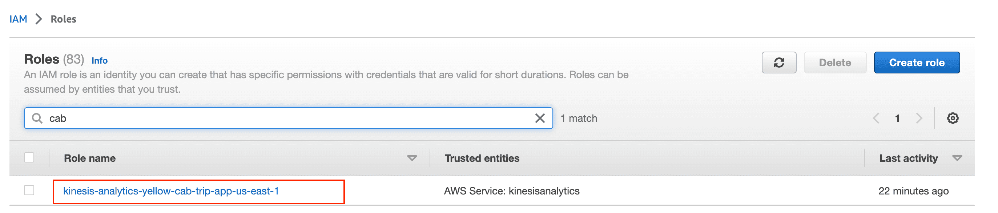Sort by Last activity arrow

point(957,158)
